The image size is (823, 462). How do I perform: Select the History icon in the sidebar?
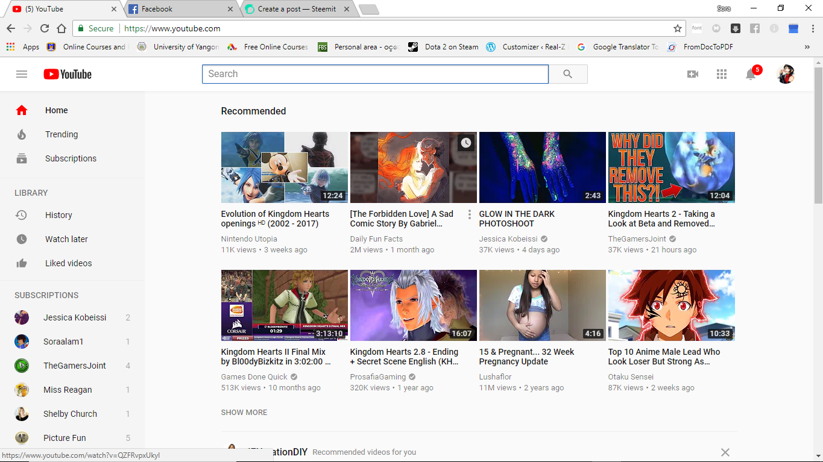(x=21, y=215)
